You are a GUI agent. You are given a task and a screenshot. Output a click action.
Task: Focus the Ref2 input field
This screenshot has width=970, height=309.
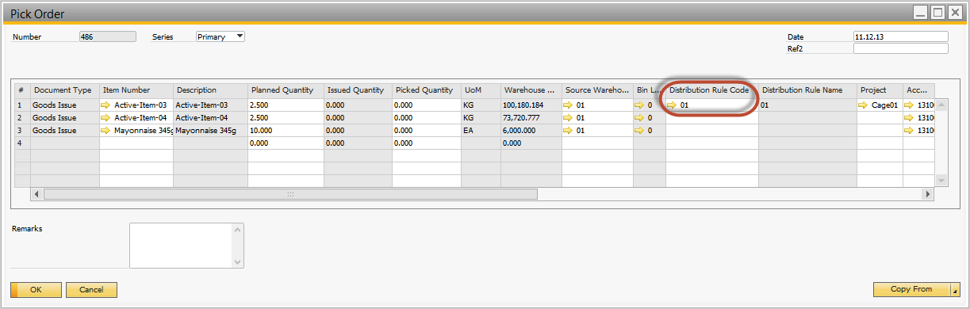pos(900,48)
